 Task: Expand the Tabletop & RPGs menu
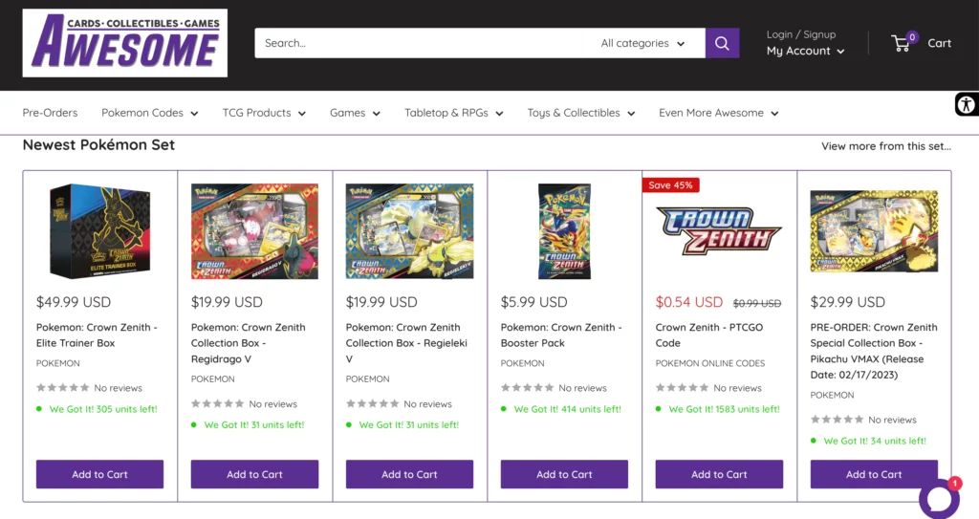click(x=454, y=113)
